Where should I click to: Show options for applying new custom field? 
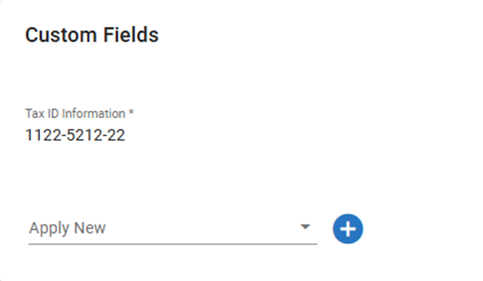coord(305,227)
